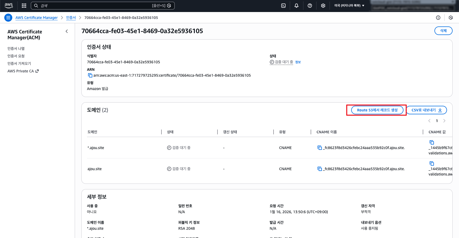
Task: Sort by the 도메인 column header
Action: click(92, 132)
